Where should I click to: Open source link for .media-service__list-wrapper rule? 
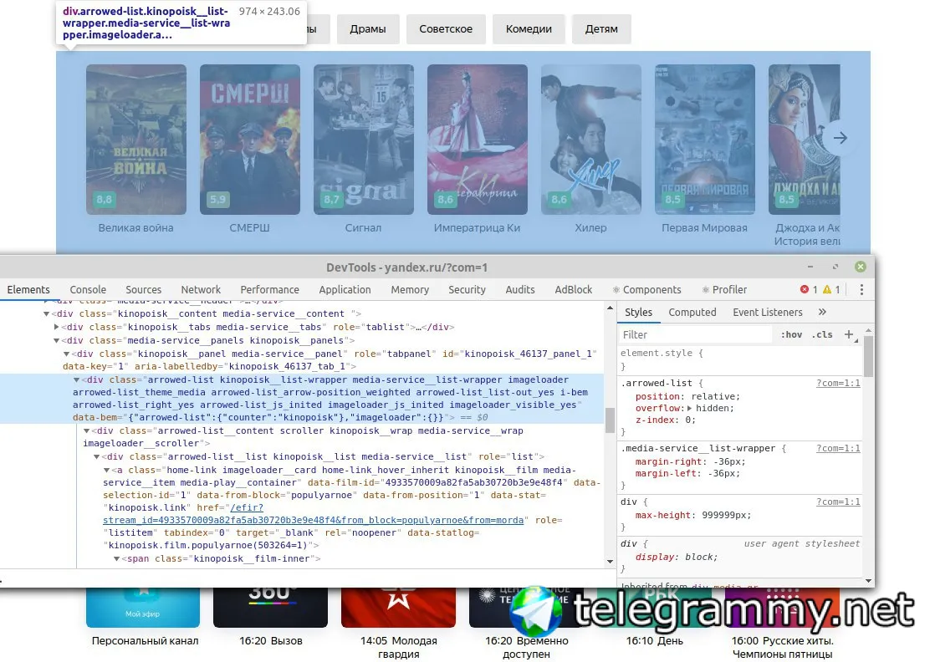[x=837, y=448]
